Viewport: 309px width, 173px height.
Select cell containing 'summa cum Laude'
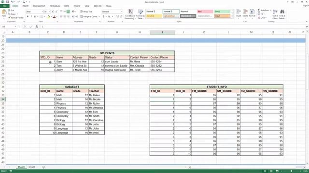tap(117, 66)
